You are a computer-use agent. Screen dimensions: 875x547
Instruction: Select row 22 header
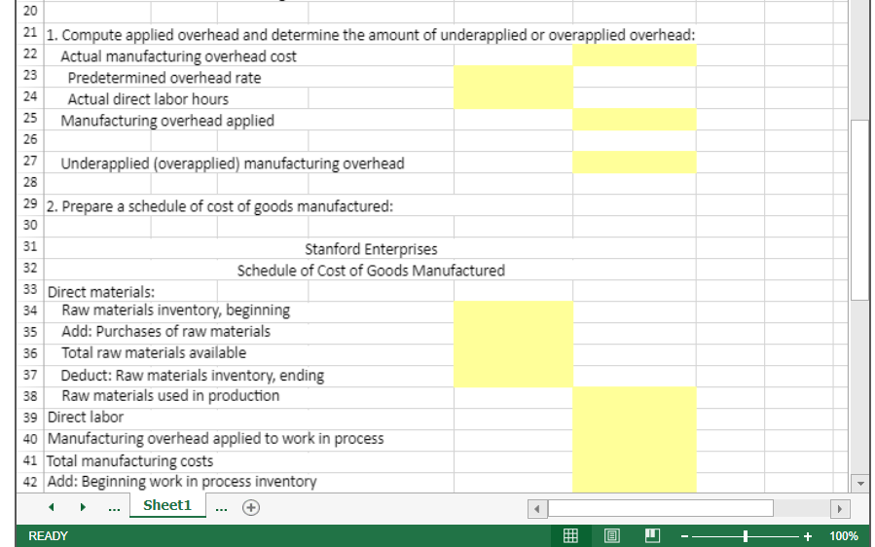(x=30, y=55)
